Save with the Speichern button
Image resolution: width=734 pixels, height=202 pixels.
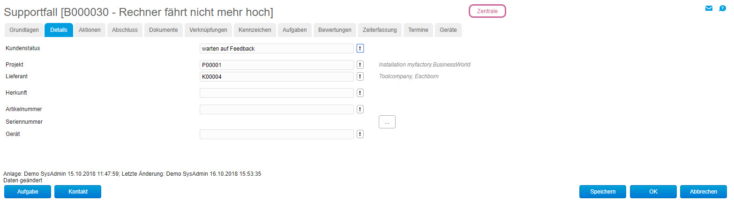click(603, 192)
